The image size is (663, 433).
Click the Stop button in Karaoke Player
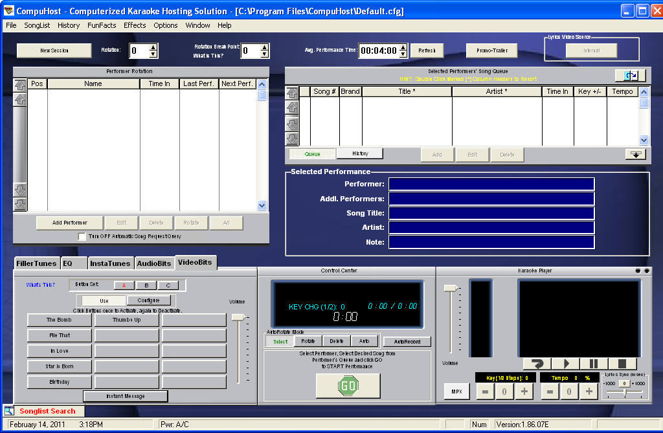(x=622, y=364)
